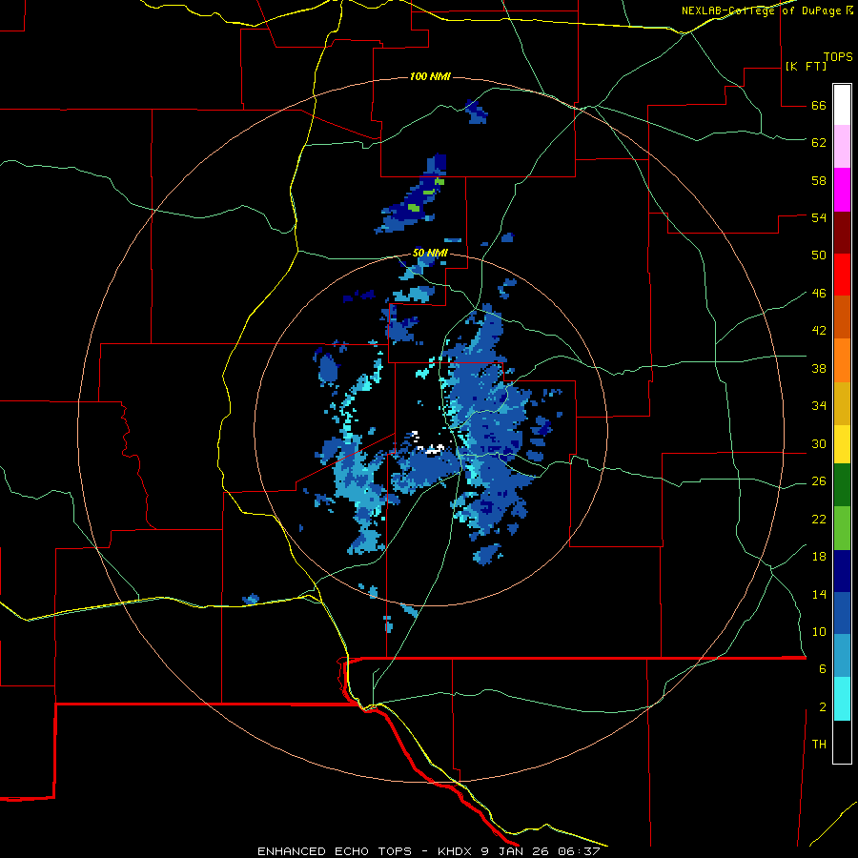Screen dimensions: 858x858
Task: Click the dark red legend swatch near 54
Action: pyautogui.click(x=842, y=233)
